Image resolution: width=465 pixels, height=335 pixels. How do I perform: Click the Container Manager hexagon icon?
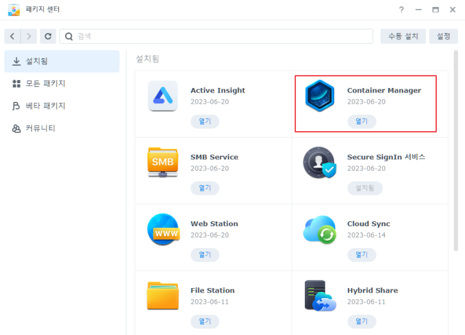click(320, 96)
